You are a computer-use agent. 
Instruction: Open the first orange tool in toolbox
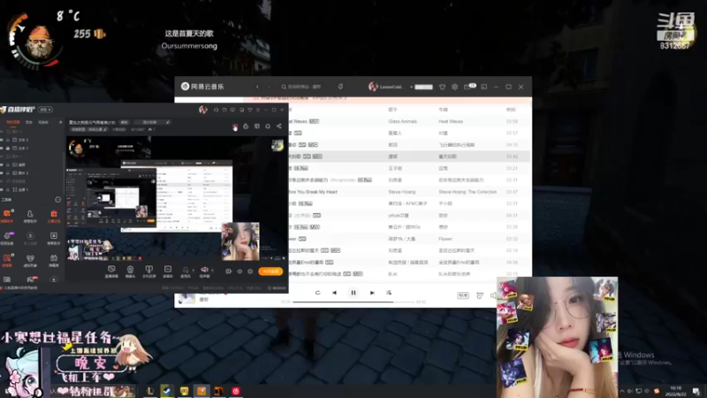point(7,215)
